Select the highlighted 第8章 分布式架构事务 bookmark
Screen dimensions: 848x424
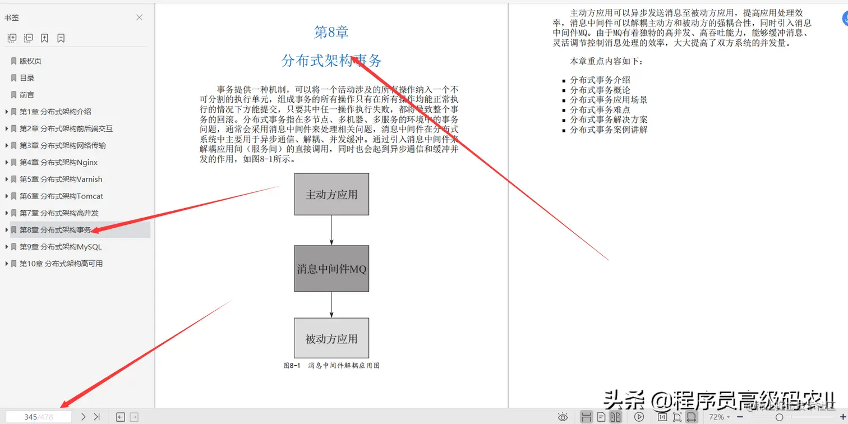pos(80,229)
